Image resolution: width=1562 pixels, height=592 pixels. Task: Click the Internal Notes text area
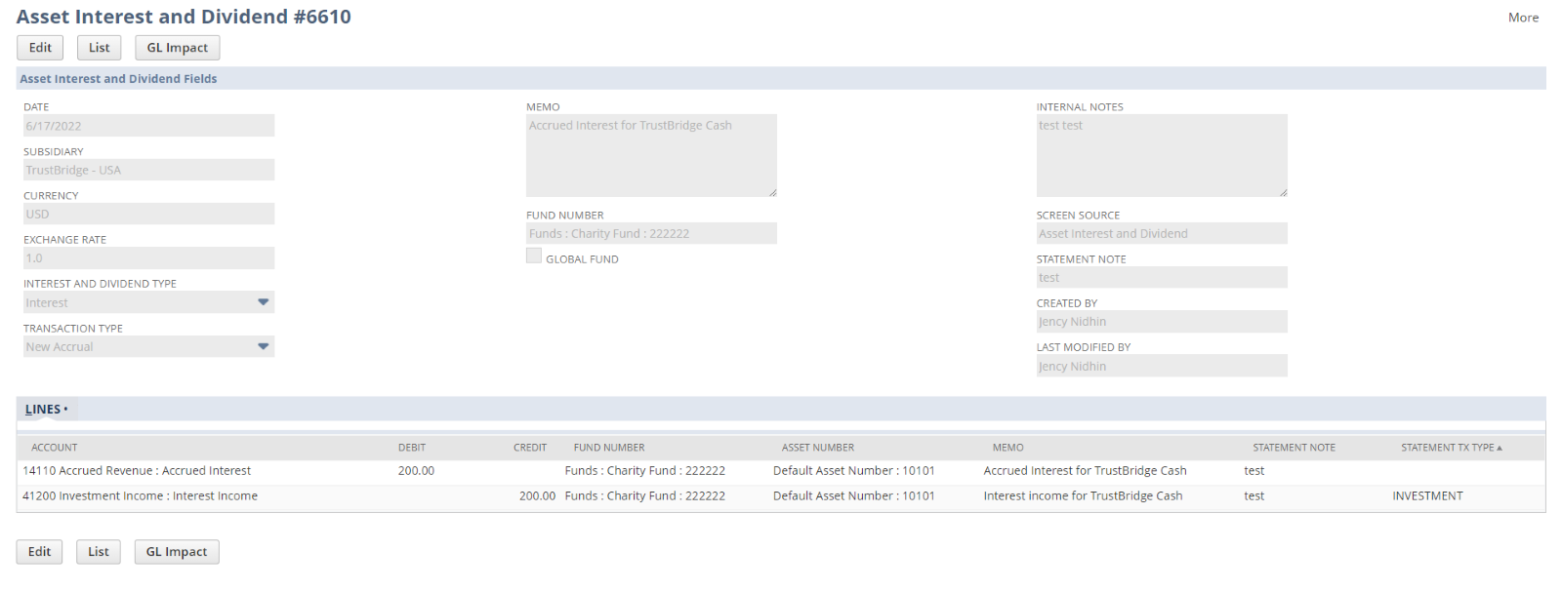1161,155
